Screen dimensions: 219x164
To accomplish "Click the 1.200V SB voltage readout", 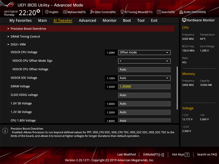I will (x=111, y=113).
